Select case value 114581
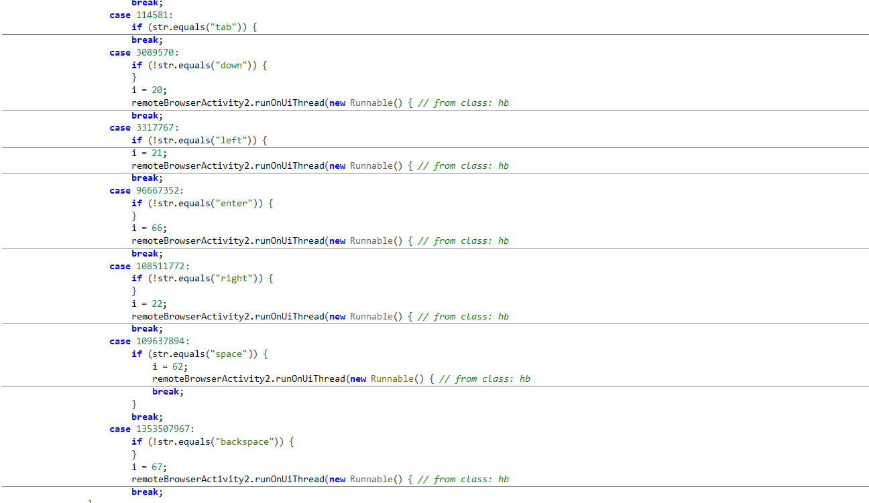869x503 pixels. click(152, 15)
